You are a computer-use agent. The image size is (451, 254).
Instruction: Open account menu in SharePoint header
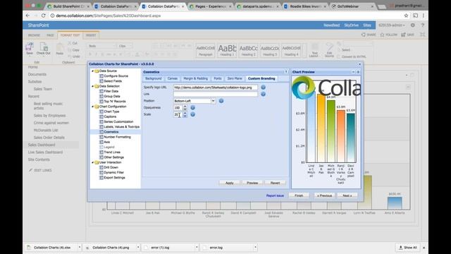(392, 25)
